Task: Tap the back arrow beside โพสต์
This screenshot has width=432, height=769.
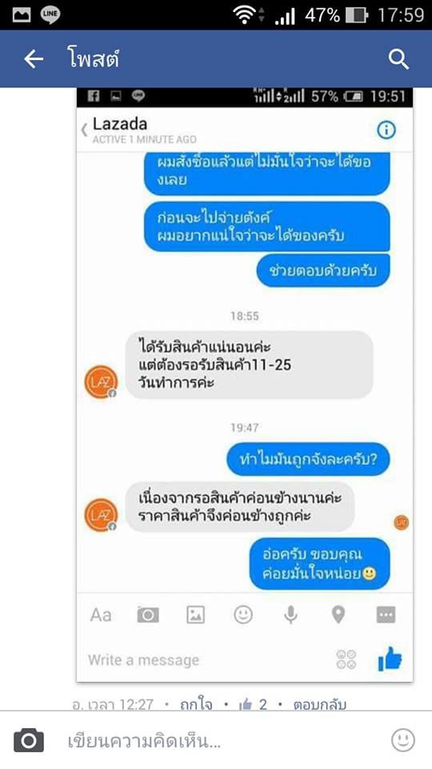Action: pyautogui.click(x=34, y=59)
